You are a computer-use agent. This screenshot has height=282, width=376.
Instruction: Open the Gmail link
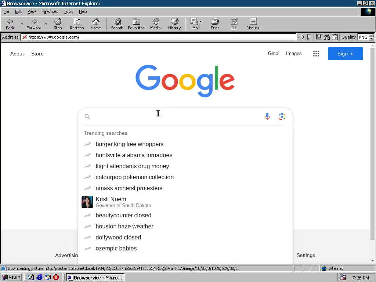[x=274, y=54]
